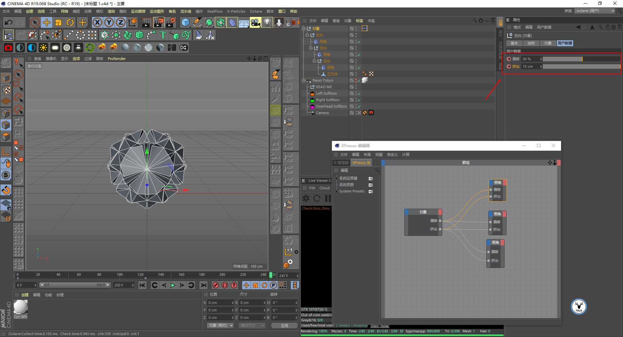Switch to the X-管理器 tab in XPresso editor

click(341, 163)
